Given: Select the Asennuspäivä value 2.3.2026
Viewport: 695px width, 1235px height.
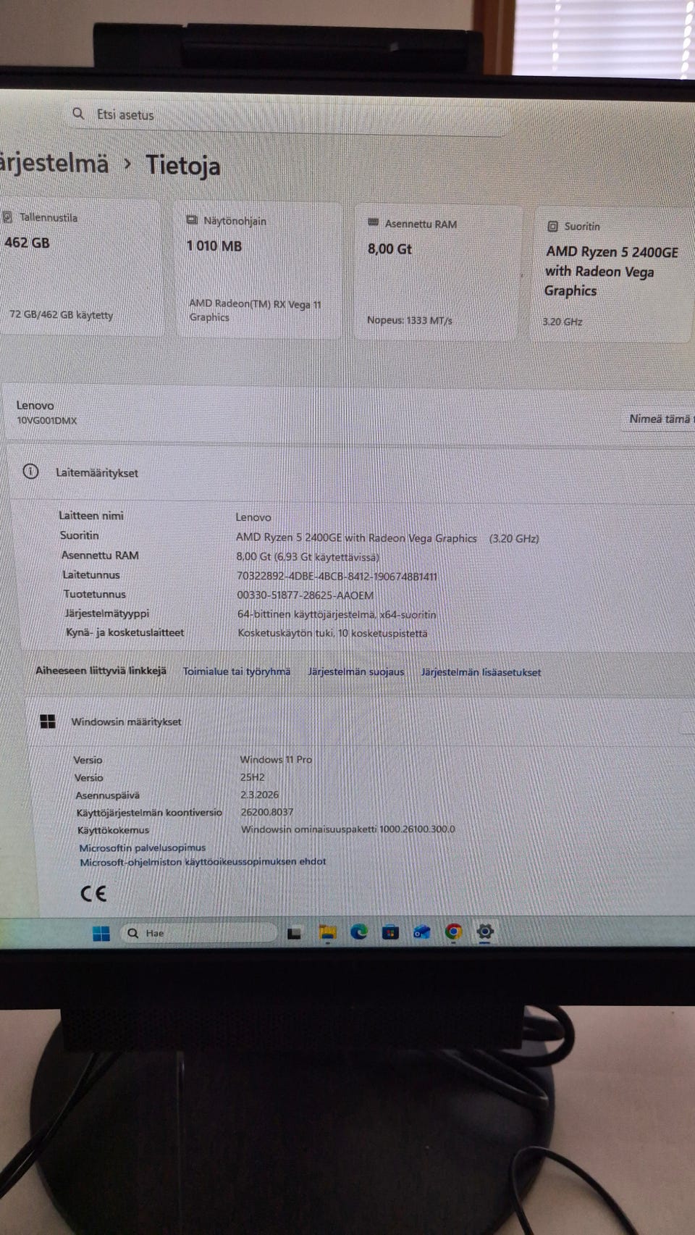Looking at the screenshot, I should coord(259,795).
